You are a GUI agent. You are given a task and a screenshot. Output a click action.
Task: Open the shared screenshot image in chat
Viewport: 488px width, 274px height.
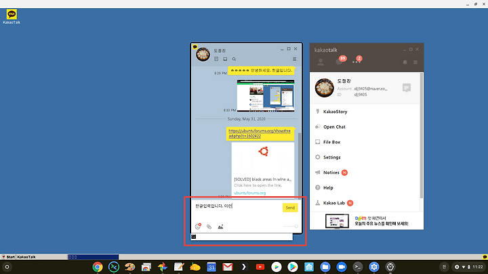[x=266, y=95]
